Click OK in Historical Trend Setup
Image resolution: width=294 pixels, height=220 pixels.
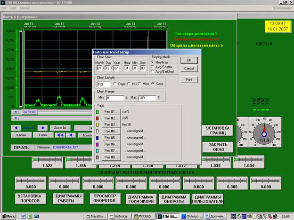[189, 60]
